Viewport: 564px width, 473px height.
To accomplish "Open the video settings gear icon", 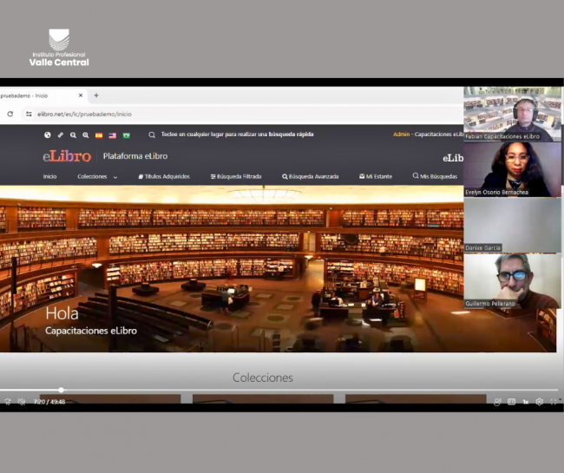I will (539, 402).
